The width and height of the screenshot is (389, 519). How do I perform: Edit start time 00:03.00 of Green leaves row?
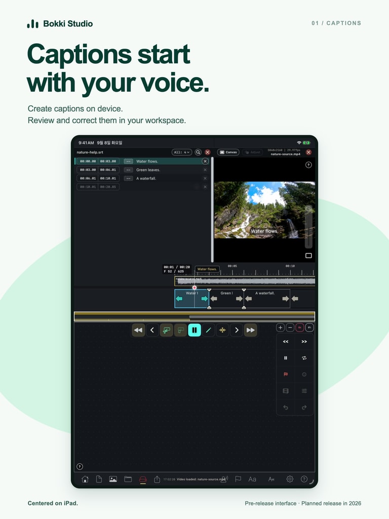click(88, 170)
